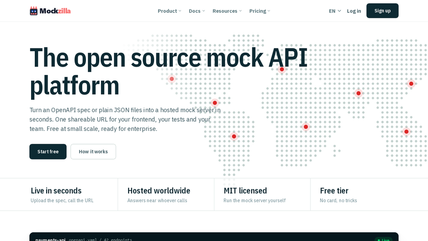Open the Pricing menu
428x241 pixels.
(x=260, y=11)
